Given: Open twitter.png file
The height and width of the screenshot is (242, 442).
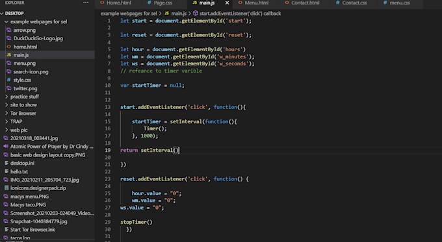Looking at the screenshot, I should (x=25, y=88).
